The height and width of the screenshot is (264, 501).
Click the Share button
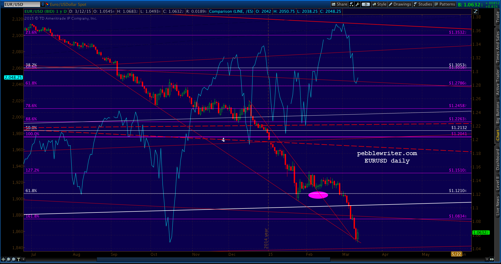coord(339,4)
